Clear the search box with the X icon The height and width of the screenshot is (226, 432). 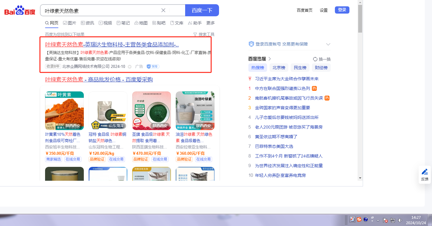tap(163, 10)
